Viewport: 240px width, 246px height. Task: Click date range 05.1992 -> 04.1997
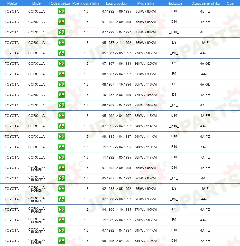[x=116, y=116]
